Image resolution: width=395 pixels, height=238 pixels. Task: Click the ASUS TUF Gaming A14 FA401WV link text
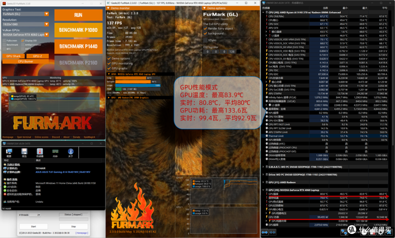click(x=63, y=172)
